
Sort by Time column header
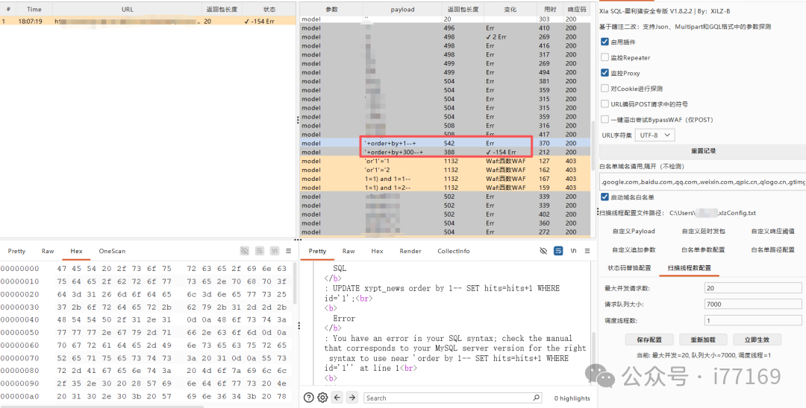(34, 9)
